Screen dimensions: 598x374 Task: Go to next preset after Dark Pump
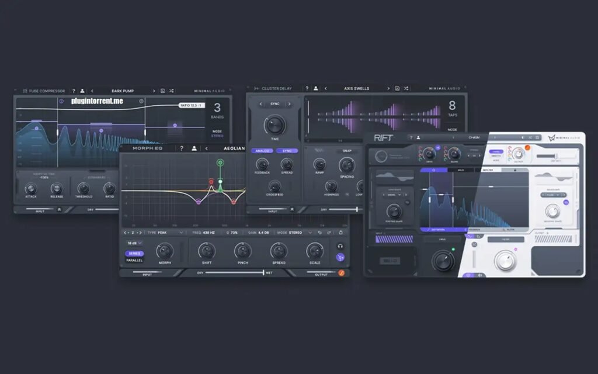tap(154, 91)
